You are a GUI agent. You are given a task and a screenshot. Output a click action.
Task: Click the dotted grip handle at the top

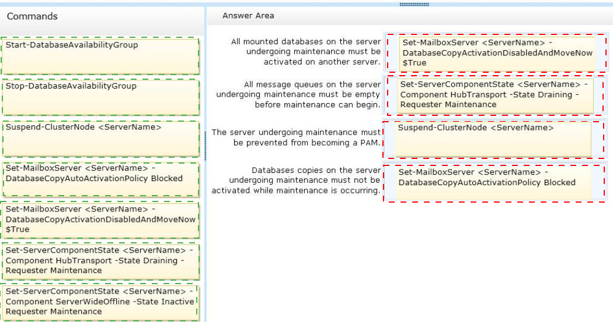click(x=414, y=3)
